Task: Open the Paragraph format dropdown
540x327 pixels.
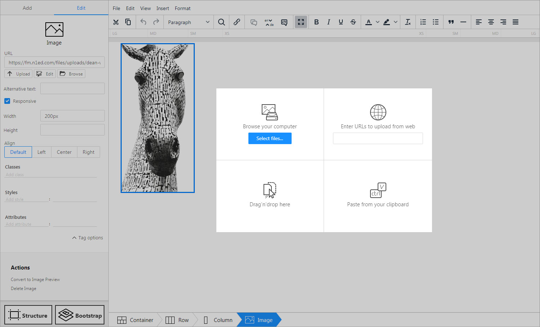Action: 189,22
